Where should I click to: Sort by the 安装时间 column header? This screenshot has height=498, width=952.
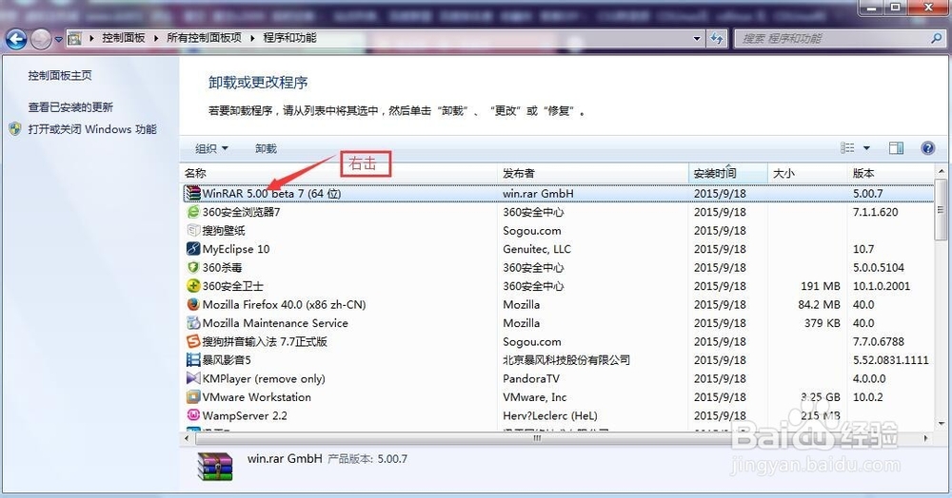point(728,173)
